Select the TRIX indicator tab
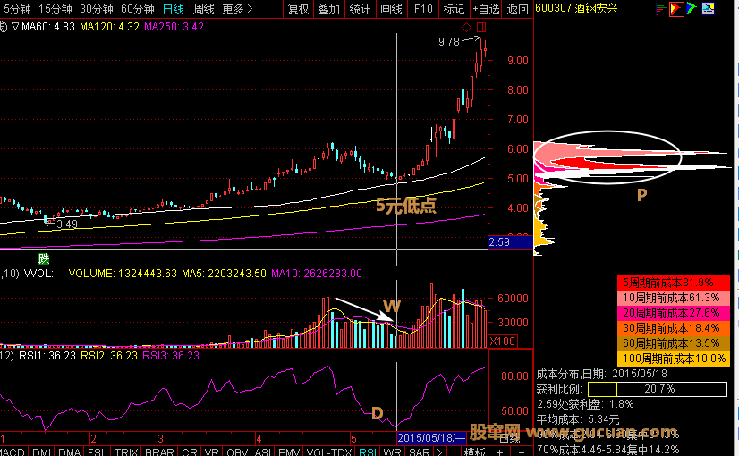Screen dimensions: 739x456 coord(126,452)
